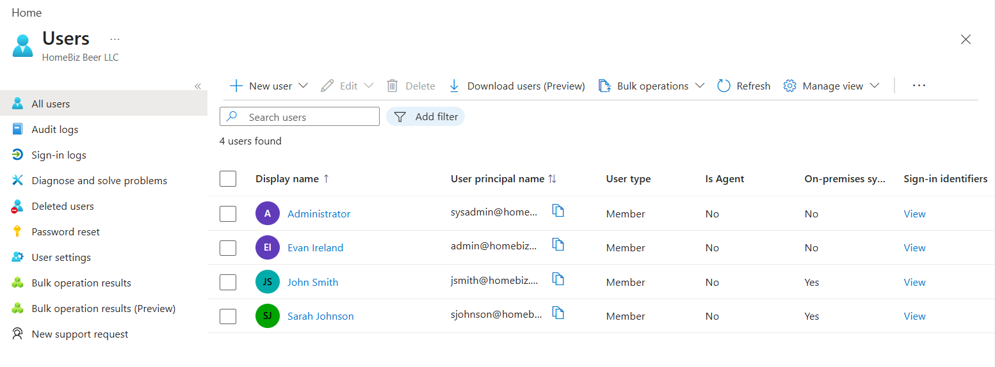Viewport: 995px width, 367px height.
Task: Click the Delete toolbar button
Action: (411, 86)
